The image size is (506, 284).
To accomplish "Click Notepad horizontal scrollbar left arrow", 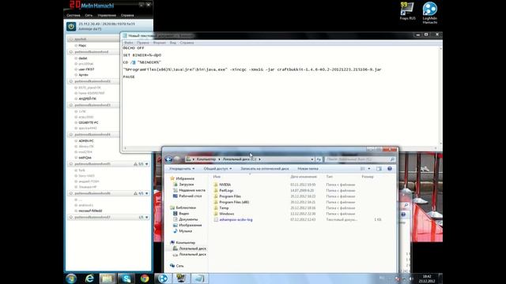I will click(125, 148).
